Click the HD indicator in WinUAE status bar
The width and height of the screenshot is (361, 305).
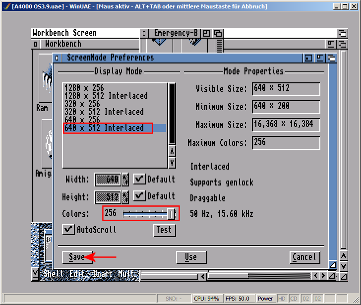[x=282, y=299]
